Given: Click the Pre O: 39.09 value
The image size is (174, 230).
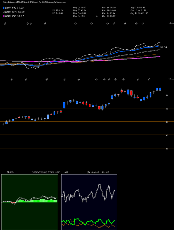Looking at the screenshot, I should (109, 8).
